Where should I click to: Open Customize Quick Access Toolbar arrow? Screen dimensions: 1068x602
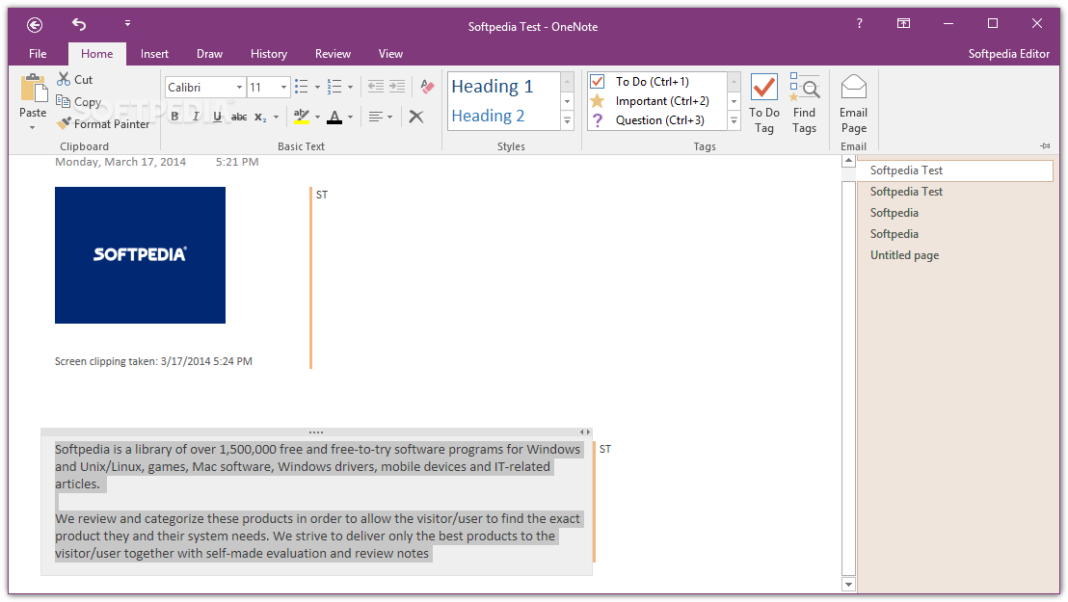point(127,24)
